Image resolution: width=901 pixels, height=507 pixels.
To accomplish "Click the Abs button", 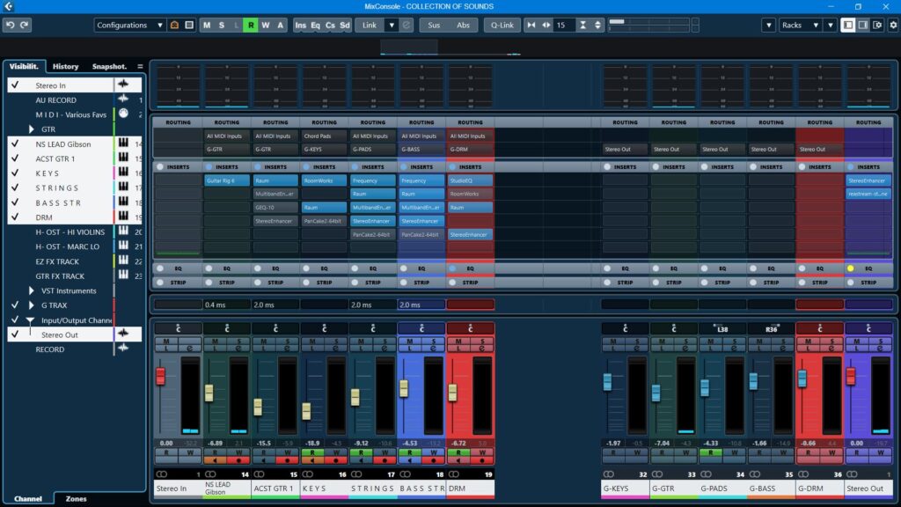I will [464, 26].
